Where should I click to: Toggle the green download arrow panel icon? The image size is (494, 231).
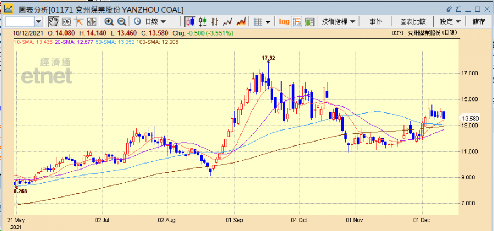(x=310, y=21)
